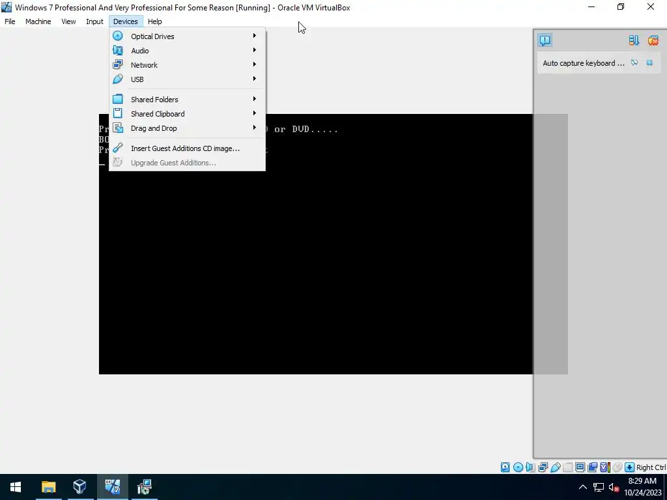This screenshot has width=667, height=500.
Task: Dismiss the Auto capture keyboard notification
Action: pos(649,62)
